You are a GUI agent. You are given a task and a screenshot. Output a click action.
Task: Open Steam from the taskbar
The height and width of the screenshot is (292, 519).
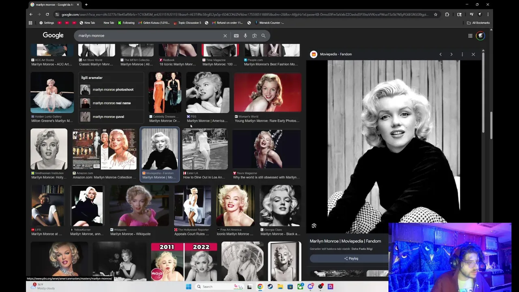(270, 287)
